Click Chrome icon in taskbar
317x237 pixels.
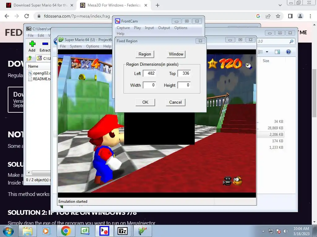66,231
